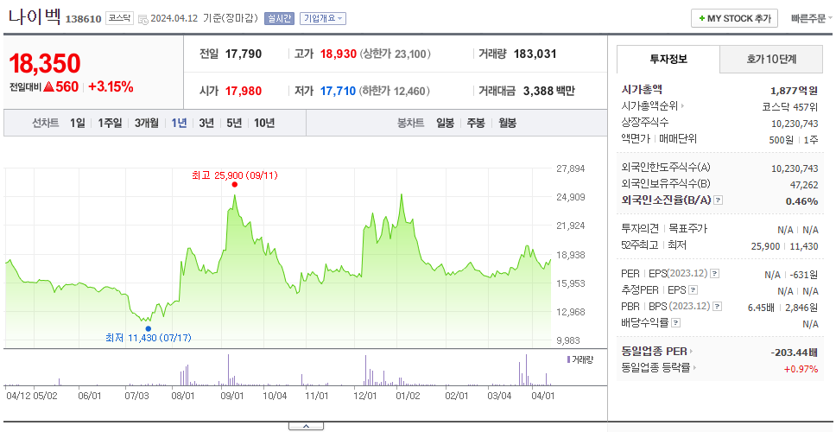Click the 전일 value 17,790
This screenshot has width=836, height=432.
pyautogui.click(x=244, y=54)
